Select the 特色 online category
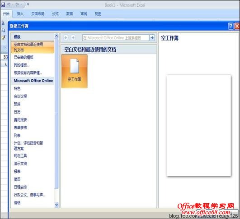Image resolution: width=240 pixels, height=219 pixels. click(x=17, y=88)
